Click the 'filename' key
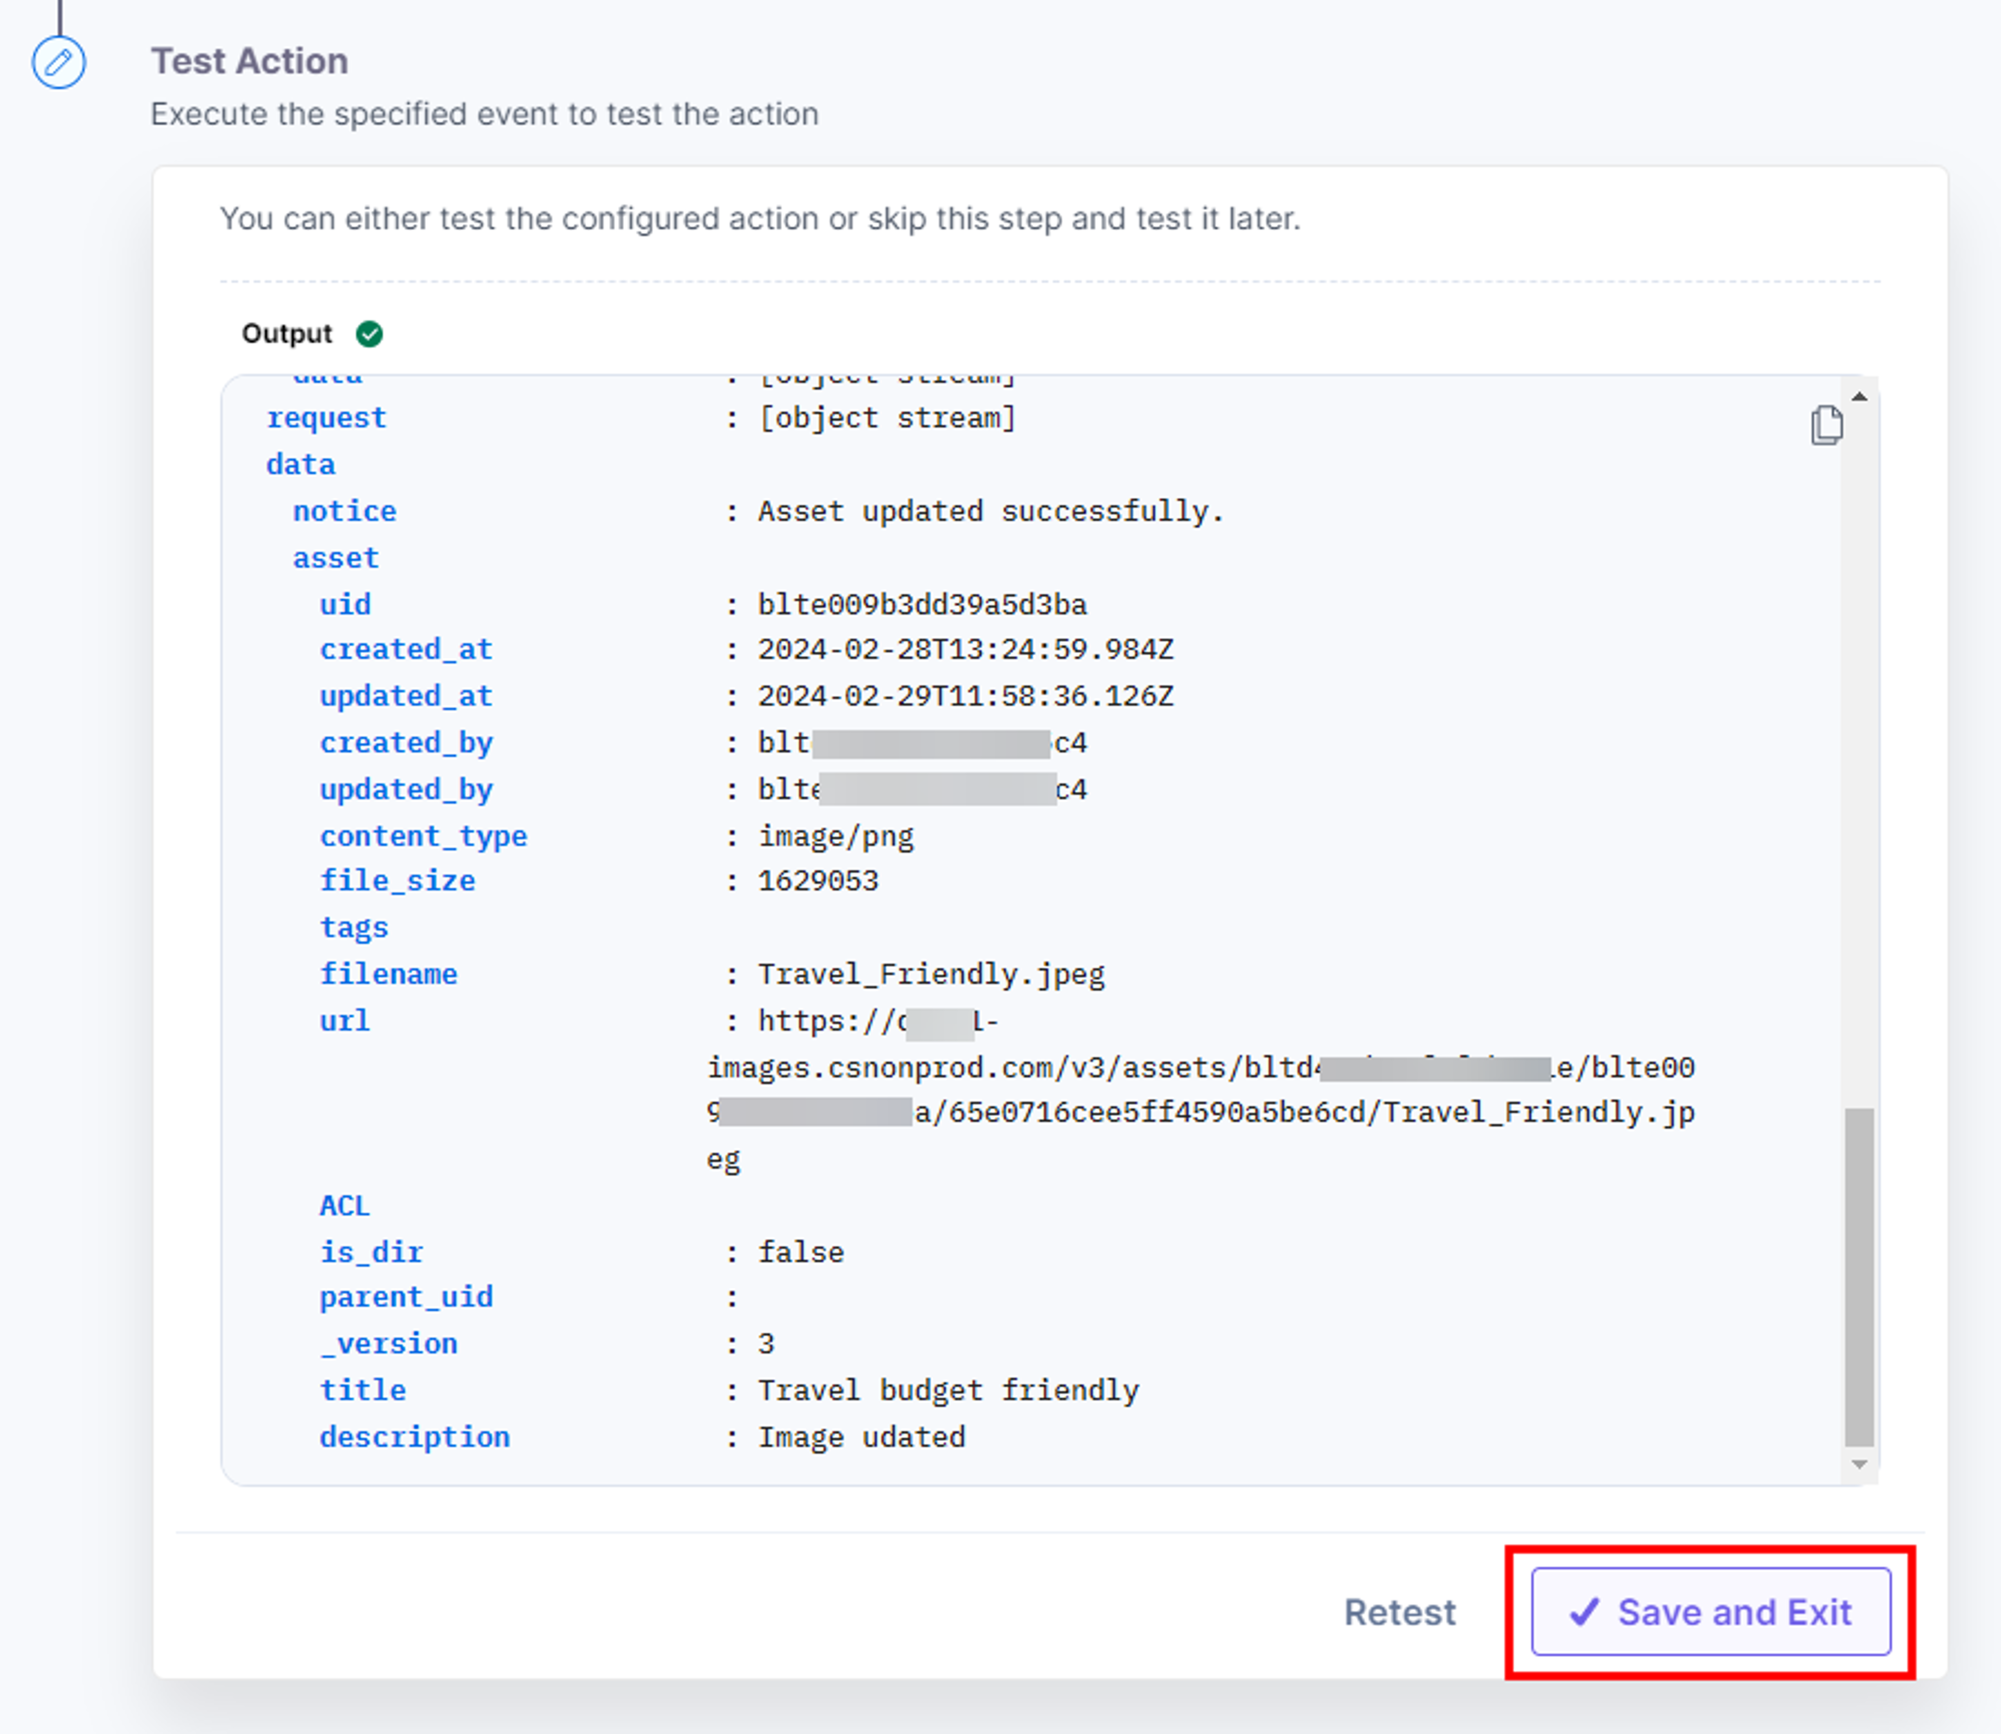2001x1734 pixels. 389,975
